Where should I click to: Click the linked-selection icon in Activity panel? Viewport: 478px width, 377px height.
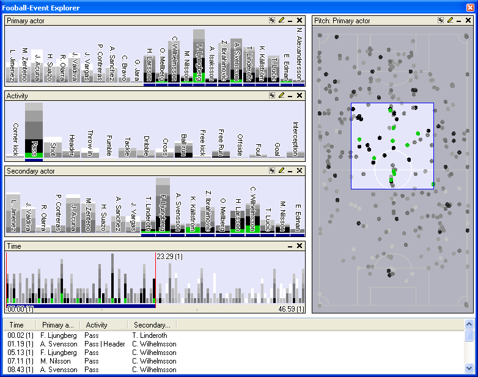pos(272,96)
